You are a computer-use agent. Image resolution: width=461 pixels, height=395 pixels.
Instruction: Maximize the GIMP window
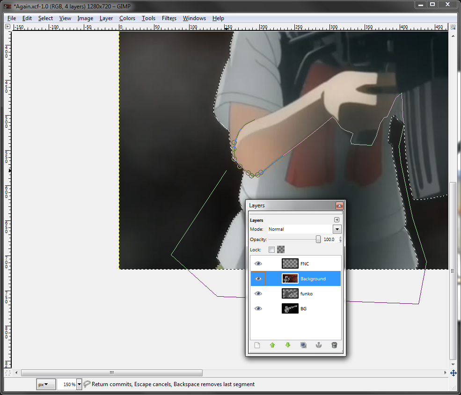432,4
